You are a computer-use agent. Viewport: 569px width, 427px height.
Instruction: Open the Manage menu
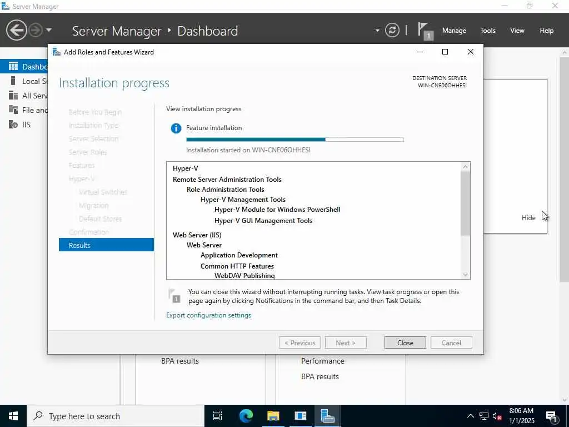click(454, 31)
